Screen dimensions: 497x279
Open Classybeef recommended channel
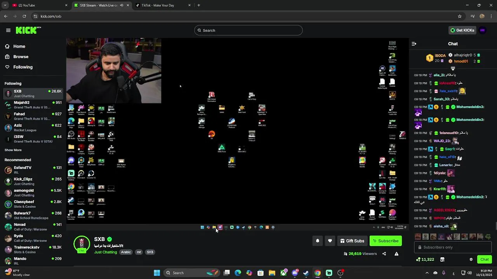click(x=33, y=204)
